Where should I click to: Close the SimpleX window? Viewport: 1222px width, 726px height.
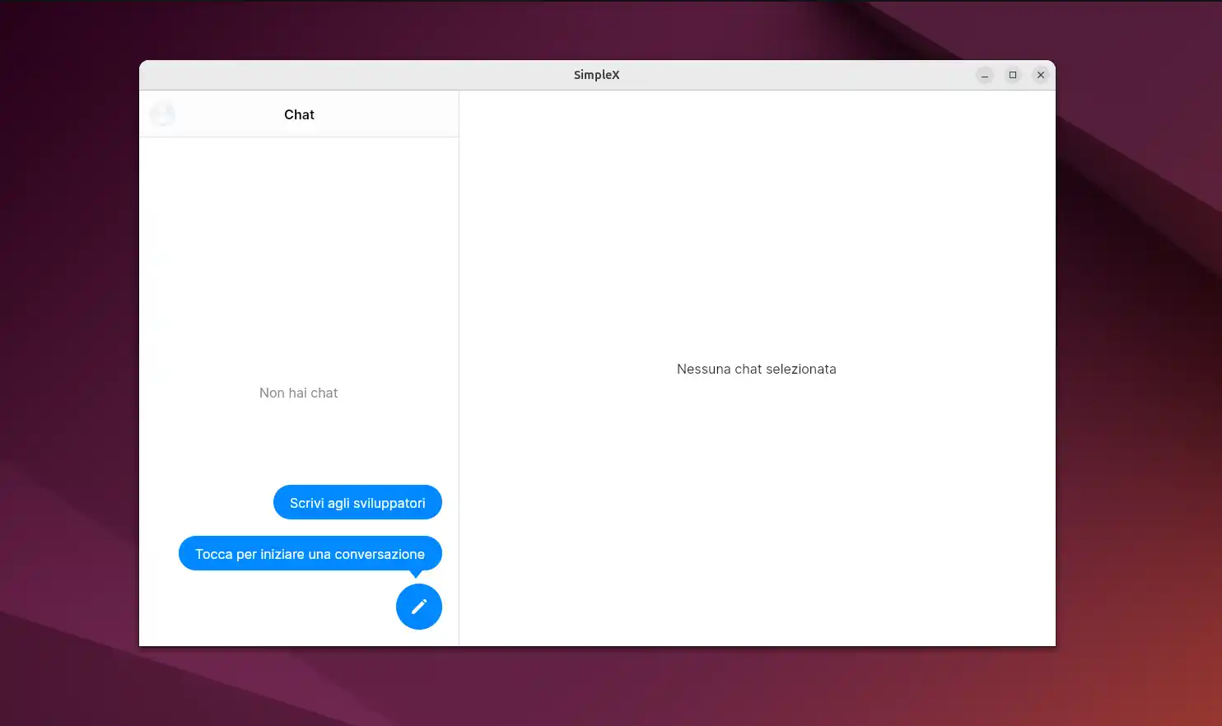(1040, 75)
